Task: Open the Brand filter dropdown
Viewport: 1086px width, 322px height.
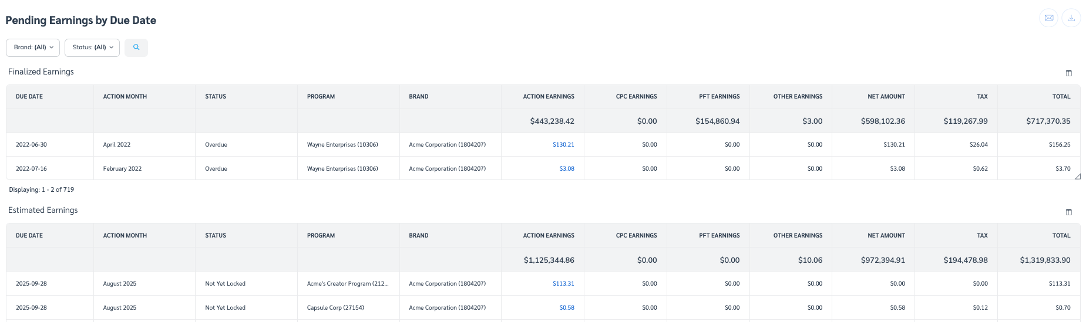Action: coord(33,48)
